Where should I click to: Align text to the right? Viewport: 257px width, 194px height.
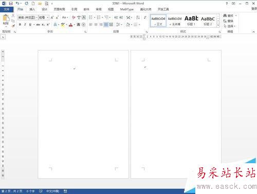coord(101,25)
